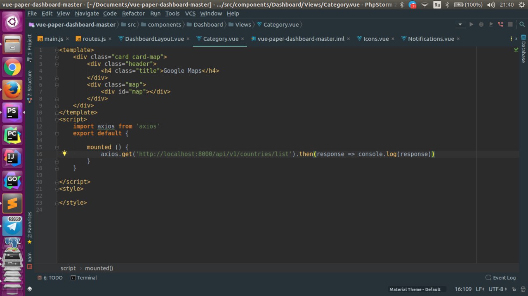The height and width of the screenshot is (296, 528).
Task: Click the Dashboard breadcrumb folder
Action: coord(205,25)
